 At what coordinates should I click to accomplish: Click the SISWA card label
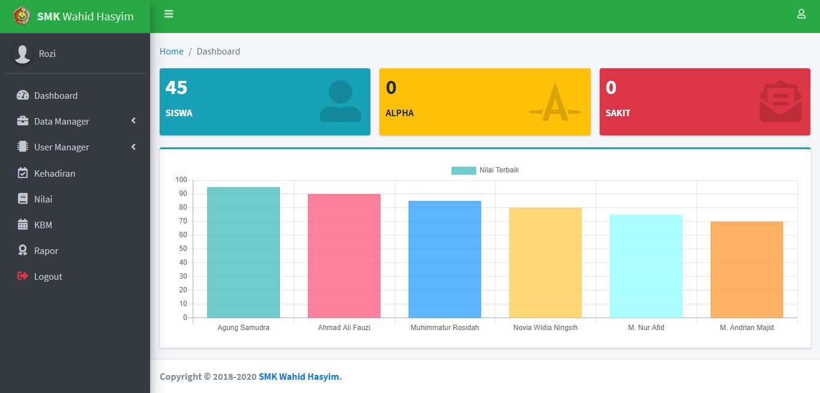(x=179, y=113)
